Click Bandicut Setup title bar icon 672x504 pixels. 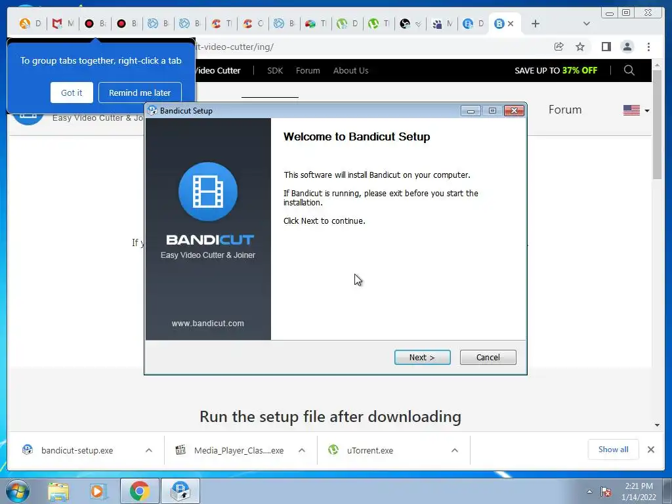(x=152, y=110)
